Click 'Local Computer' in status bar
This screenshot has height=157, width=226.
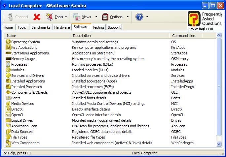144,153
